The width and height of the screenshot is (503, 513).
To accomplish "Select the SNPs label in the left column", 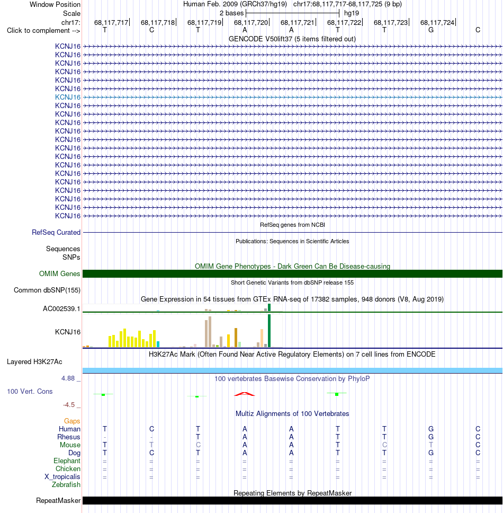I will click(71, 257).
